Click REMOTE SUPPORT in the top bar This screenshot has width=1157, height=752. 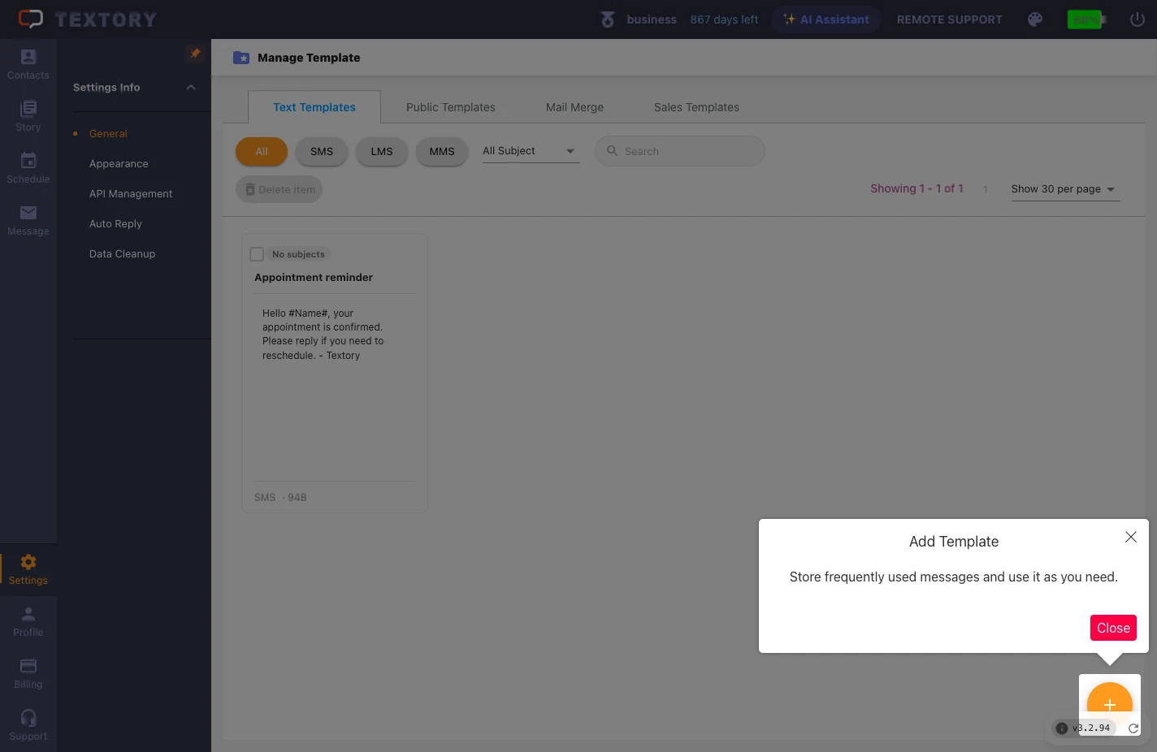[950, 19]
